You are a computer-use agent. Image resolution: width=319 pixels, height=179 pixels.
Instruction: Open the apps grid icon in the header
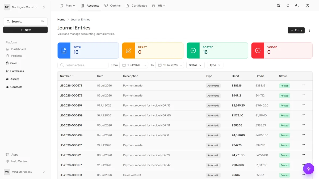(279, 6)
